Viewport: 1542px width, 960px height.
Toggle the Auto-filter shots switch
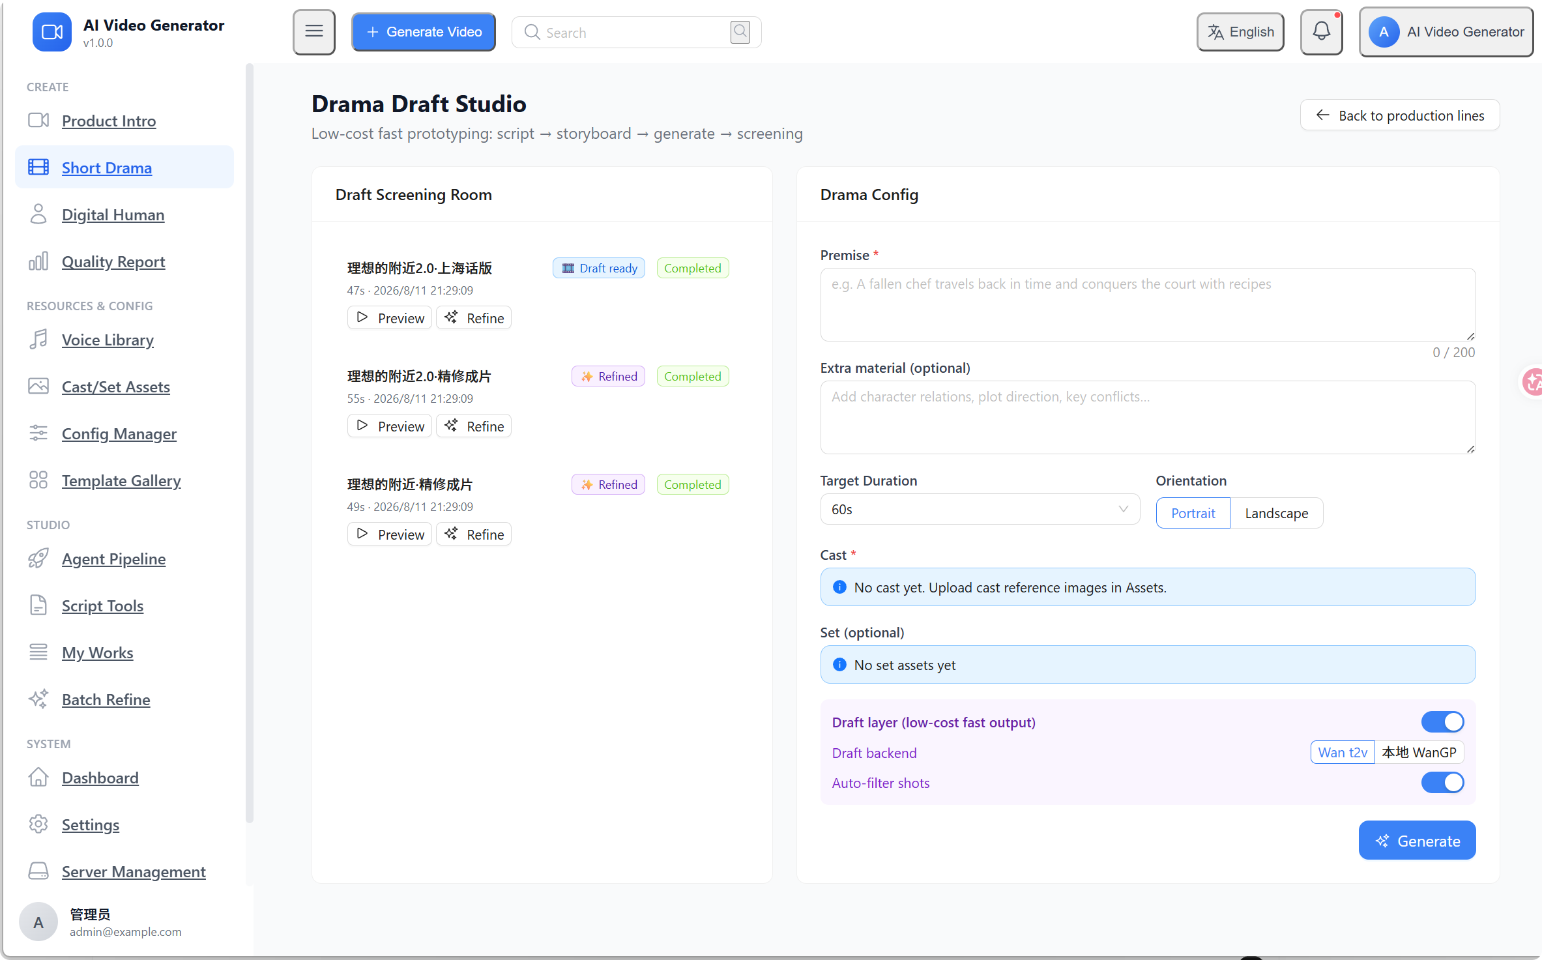(1442, 783)
